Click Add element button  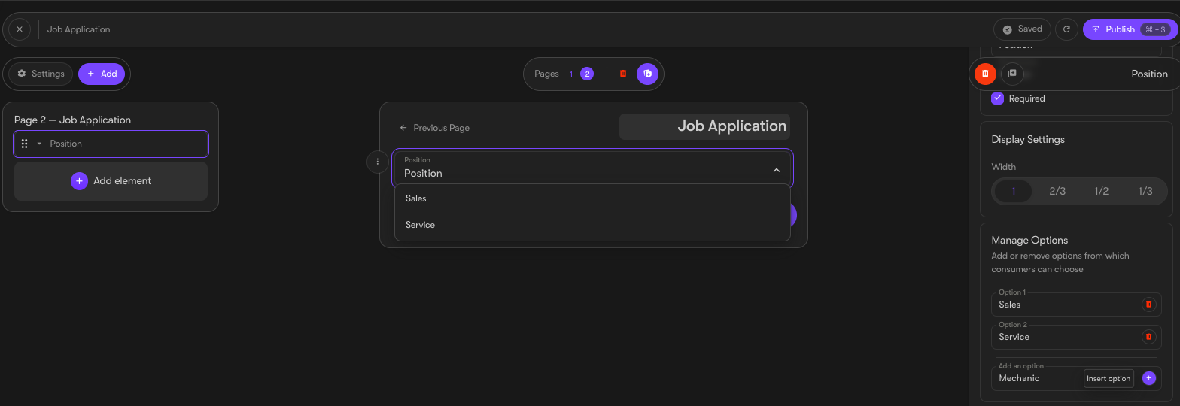pyautogui.click(x=111, y=180)
